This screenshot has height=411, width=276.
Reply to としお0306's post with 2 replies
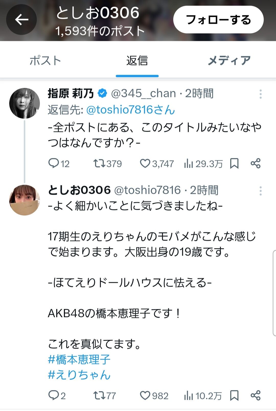click(54, 396)
